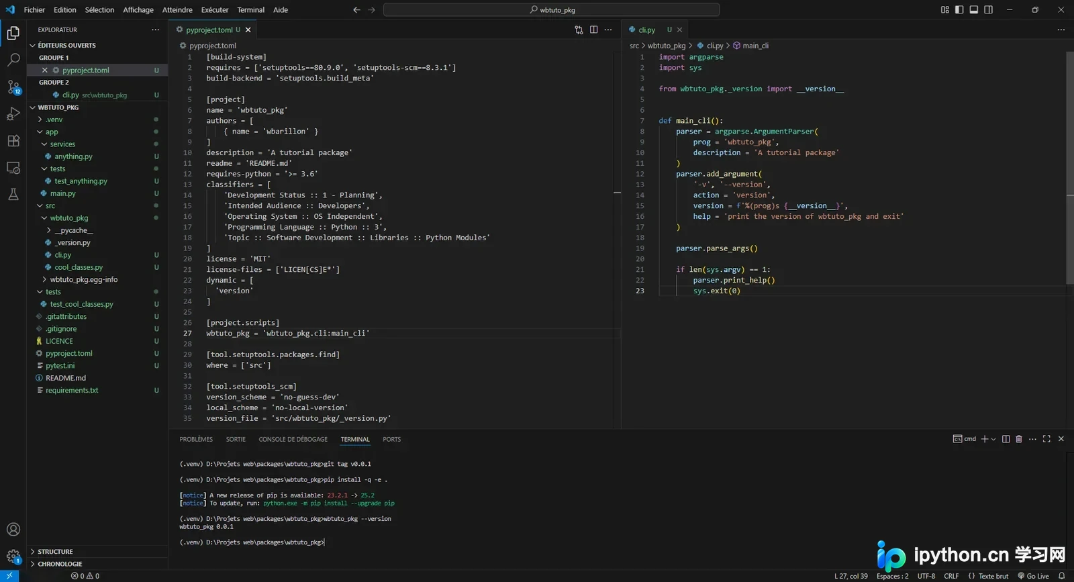Viewport: 1074px width, 582px height.
Task: Close the cli.py editor tab
Action: (x=679, y=30)
